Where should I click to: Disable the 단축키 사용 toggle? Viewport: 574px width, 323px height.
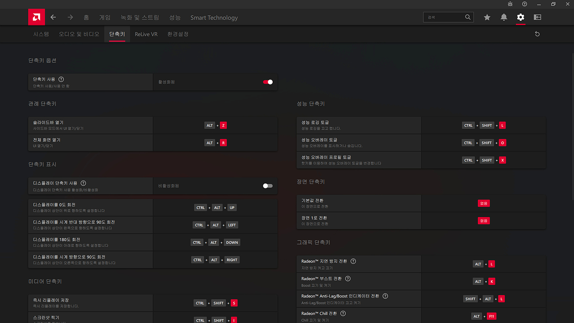point(268,82)
